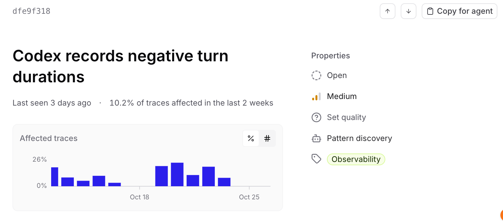Click the issue ID dfe9f318

[x=31, y=11]
